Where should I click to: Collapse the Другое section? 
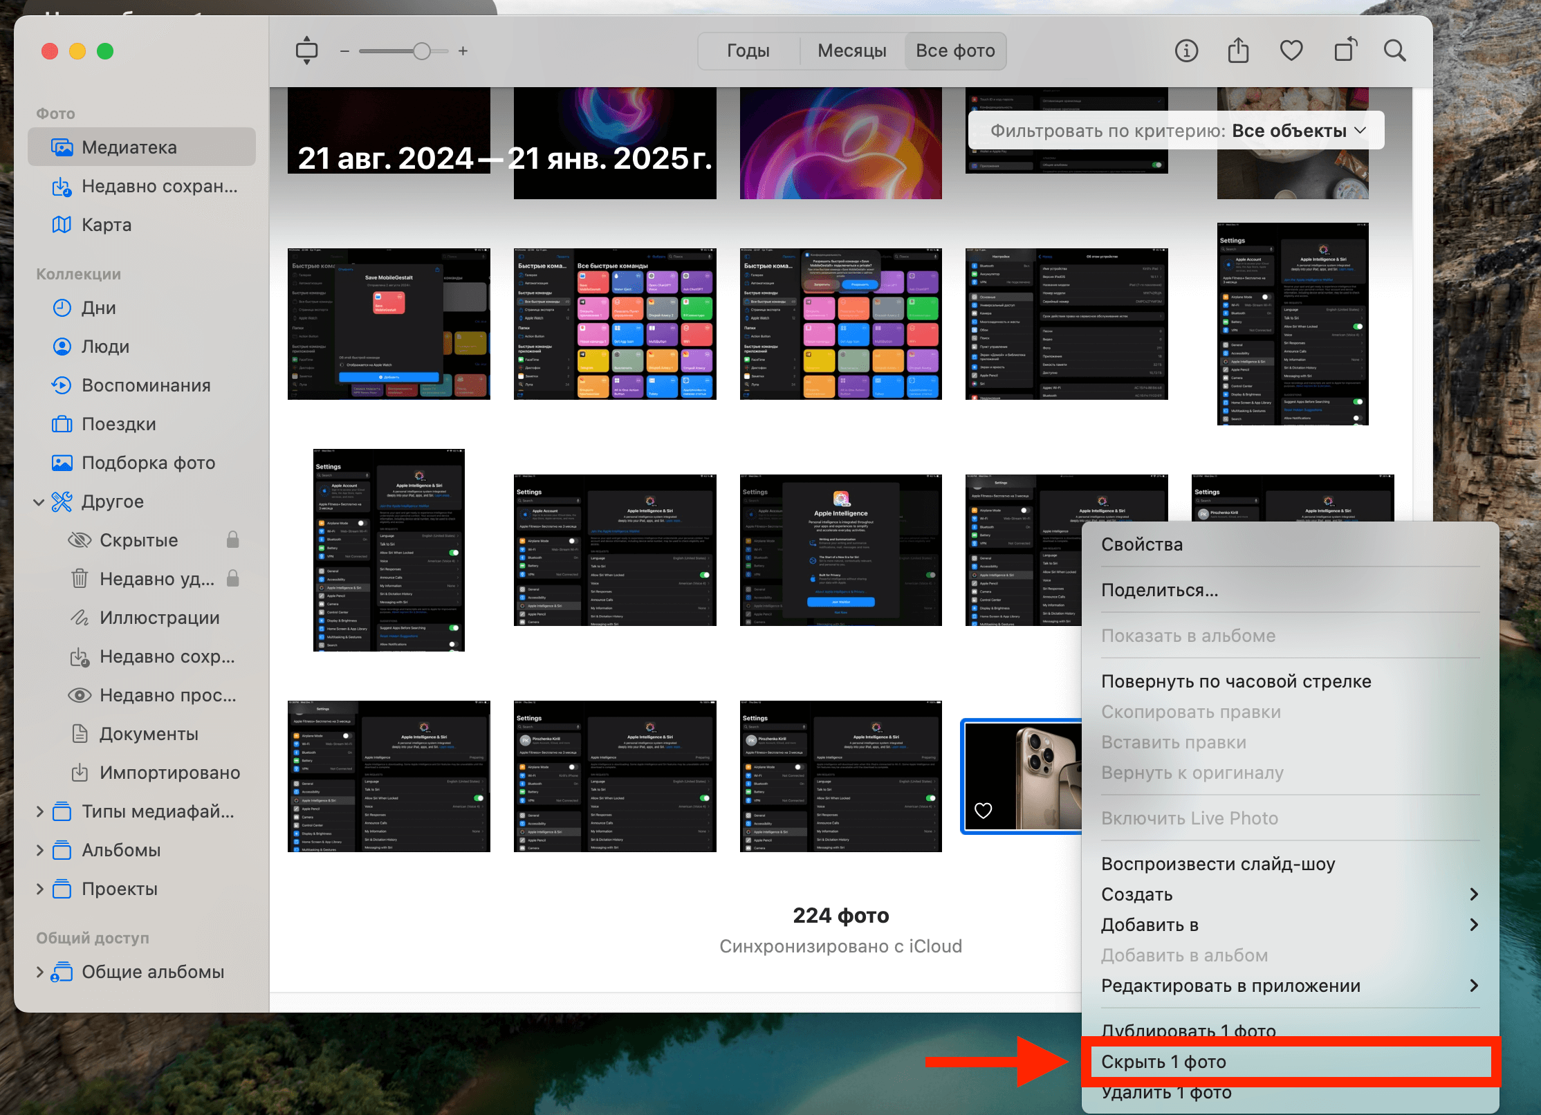pos(39,501)
